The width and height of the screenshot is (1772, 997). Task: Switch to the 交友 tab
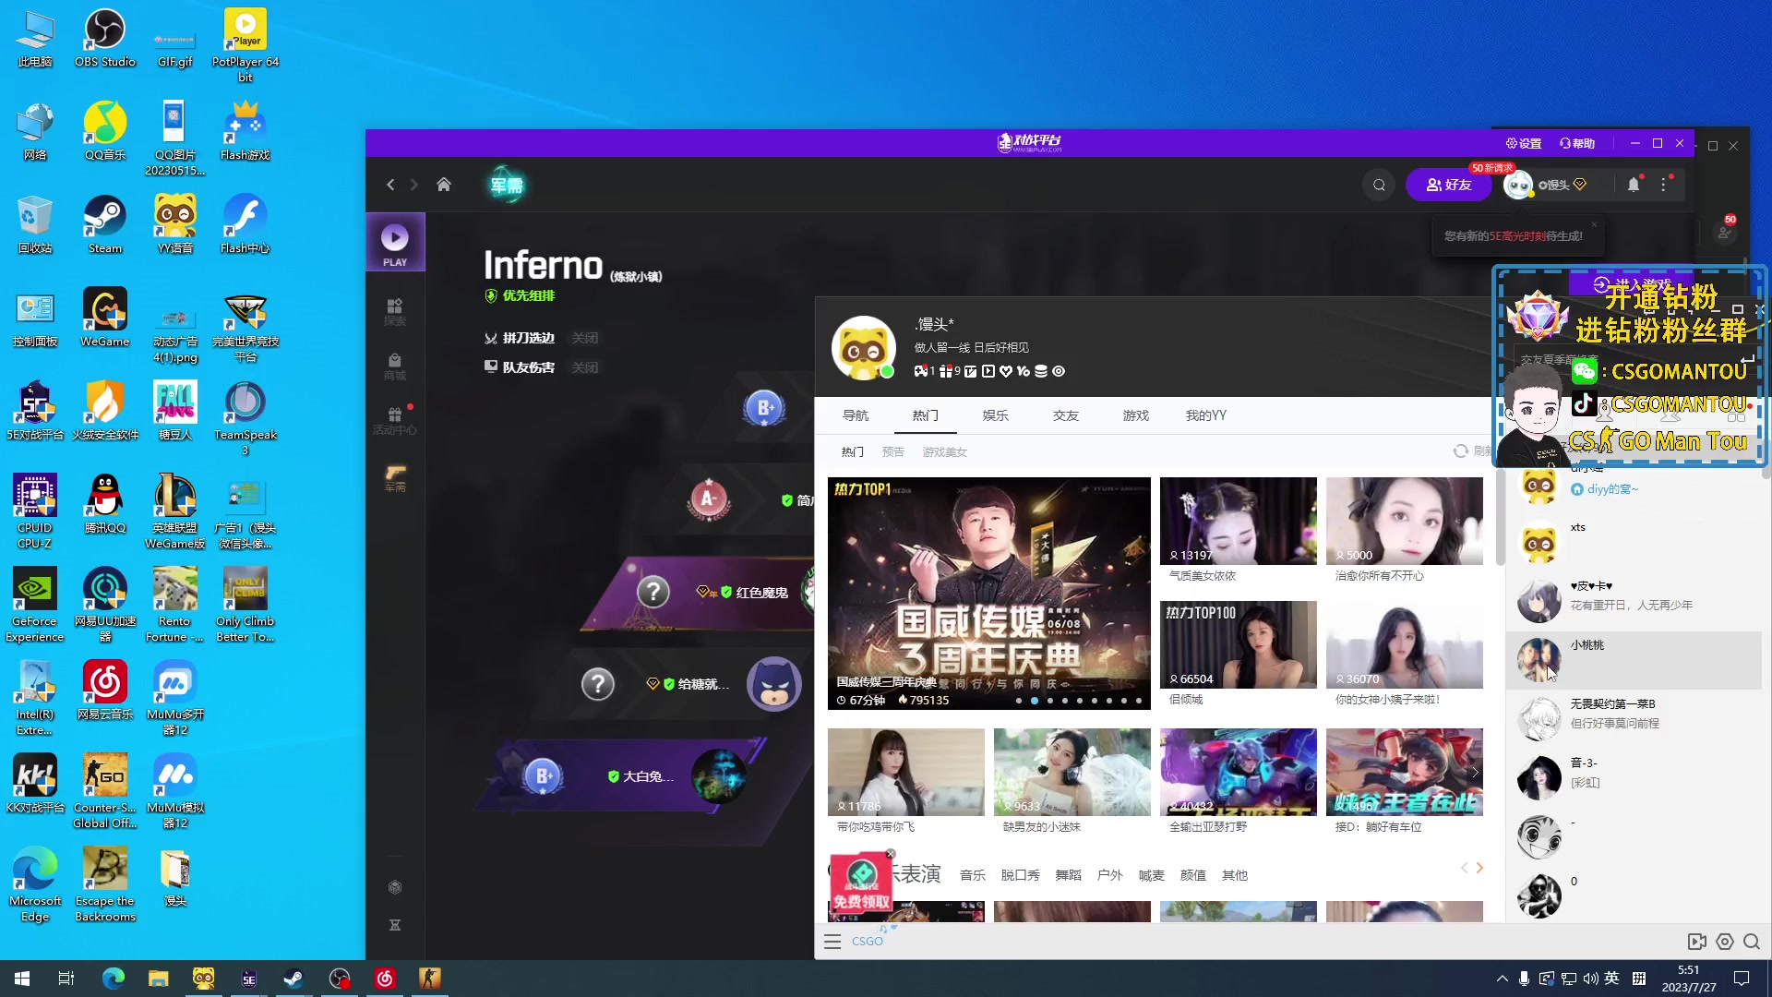pyautogui.click(x=1065, y=415)
